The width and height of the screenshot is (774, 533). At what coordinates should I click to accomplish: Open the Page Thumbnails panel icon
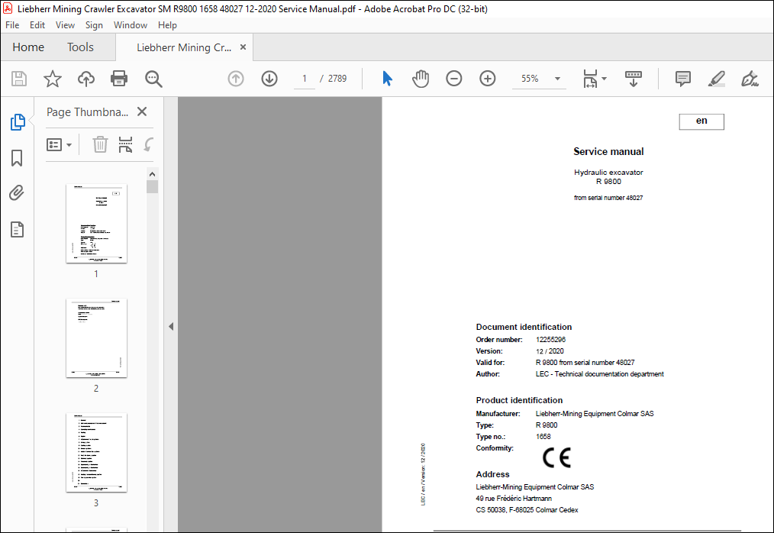18,121
